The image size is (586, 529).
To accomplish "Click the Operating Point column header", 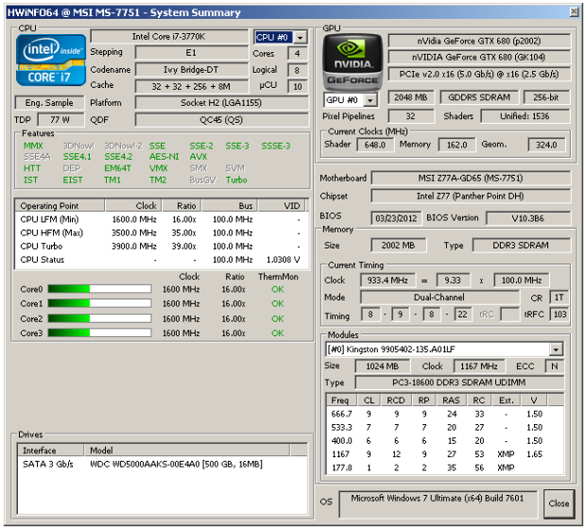I will click(x=60, y=206).
